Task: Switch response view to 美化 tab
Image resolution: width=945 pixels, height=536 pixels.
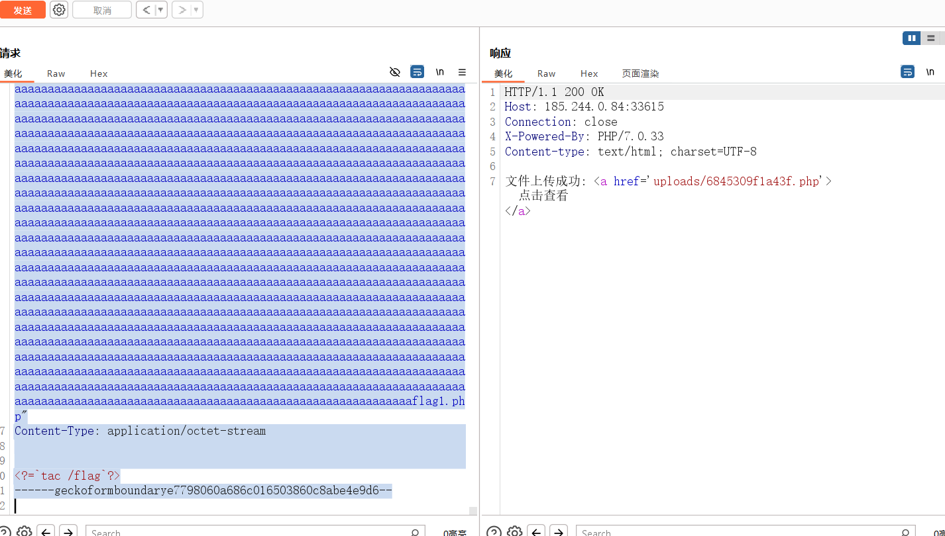Action: tap(503, 73)
